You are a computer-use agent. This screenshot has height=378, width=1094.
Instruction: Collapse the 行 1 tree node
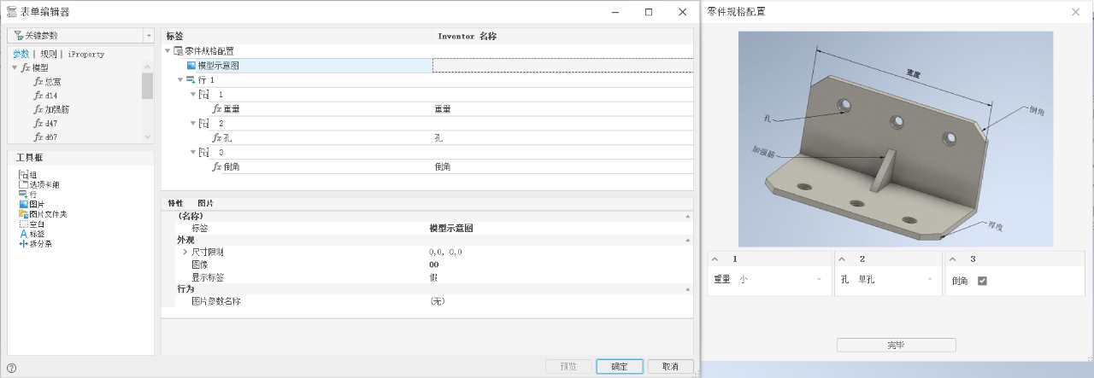[180, 79]
